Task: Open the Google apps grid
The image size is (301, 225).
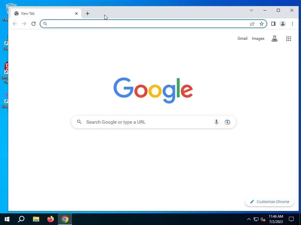Action: pyautogui.click(x=289, y=39)
